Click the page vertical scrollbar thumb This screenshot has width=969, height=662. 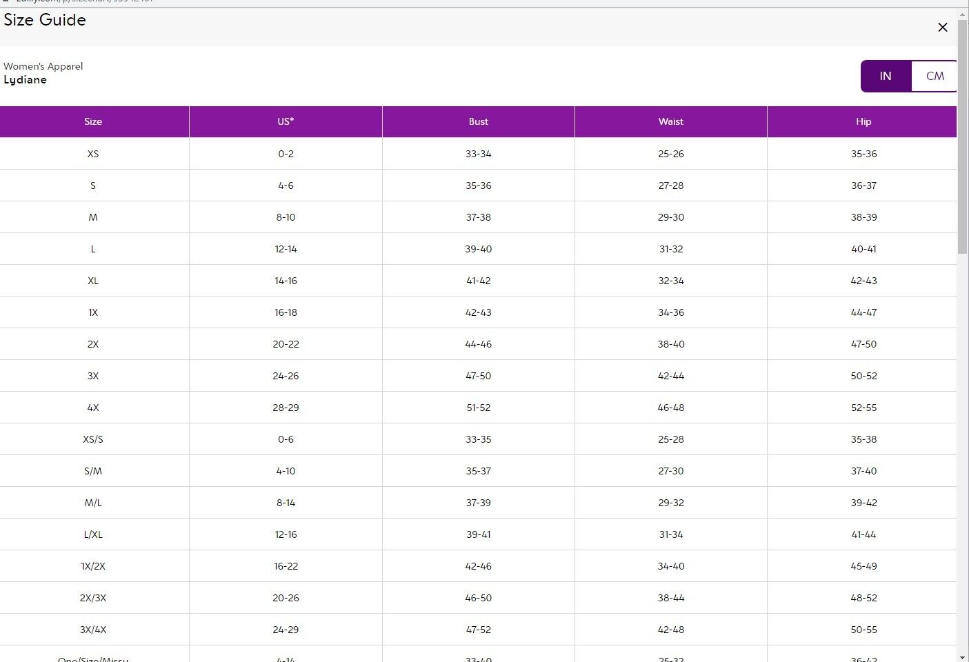(963, 136)
